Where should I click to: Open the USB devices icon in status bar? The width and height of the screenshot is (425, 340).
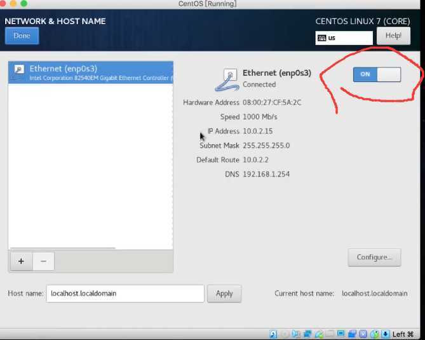click(x=319, y=334)
